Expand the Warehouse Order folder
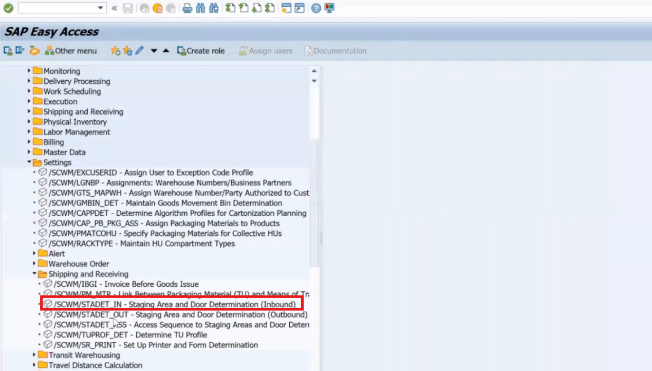Screen dimensions: 652x371 (x=34, y=264)
